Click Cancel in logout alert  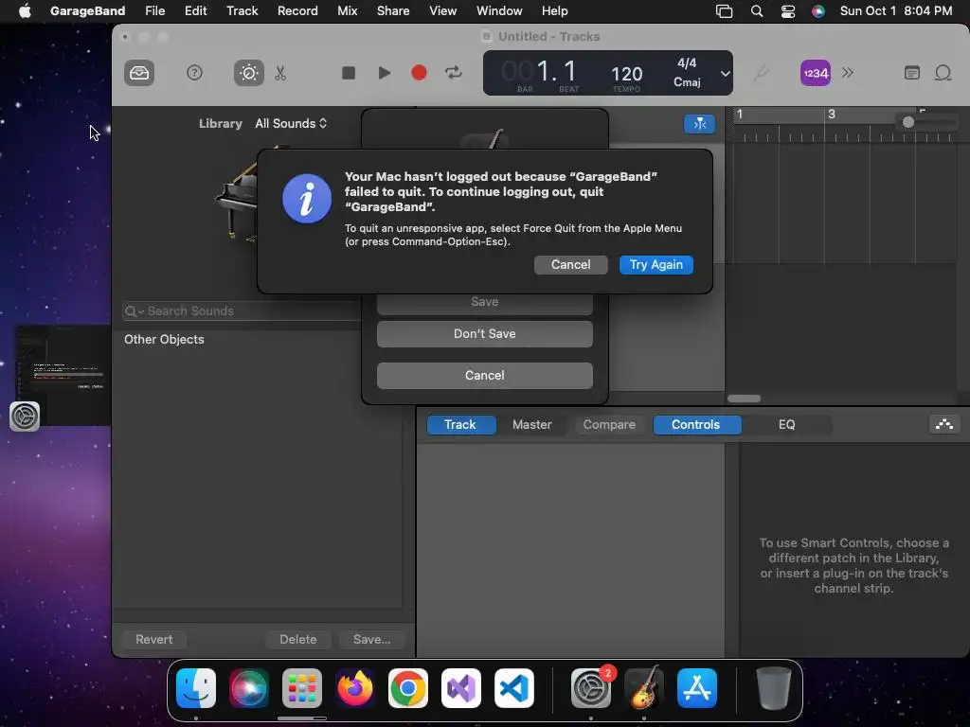pos(570,265)
